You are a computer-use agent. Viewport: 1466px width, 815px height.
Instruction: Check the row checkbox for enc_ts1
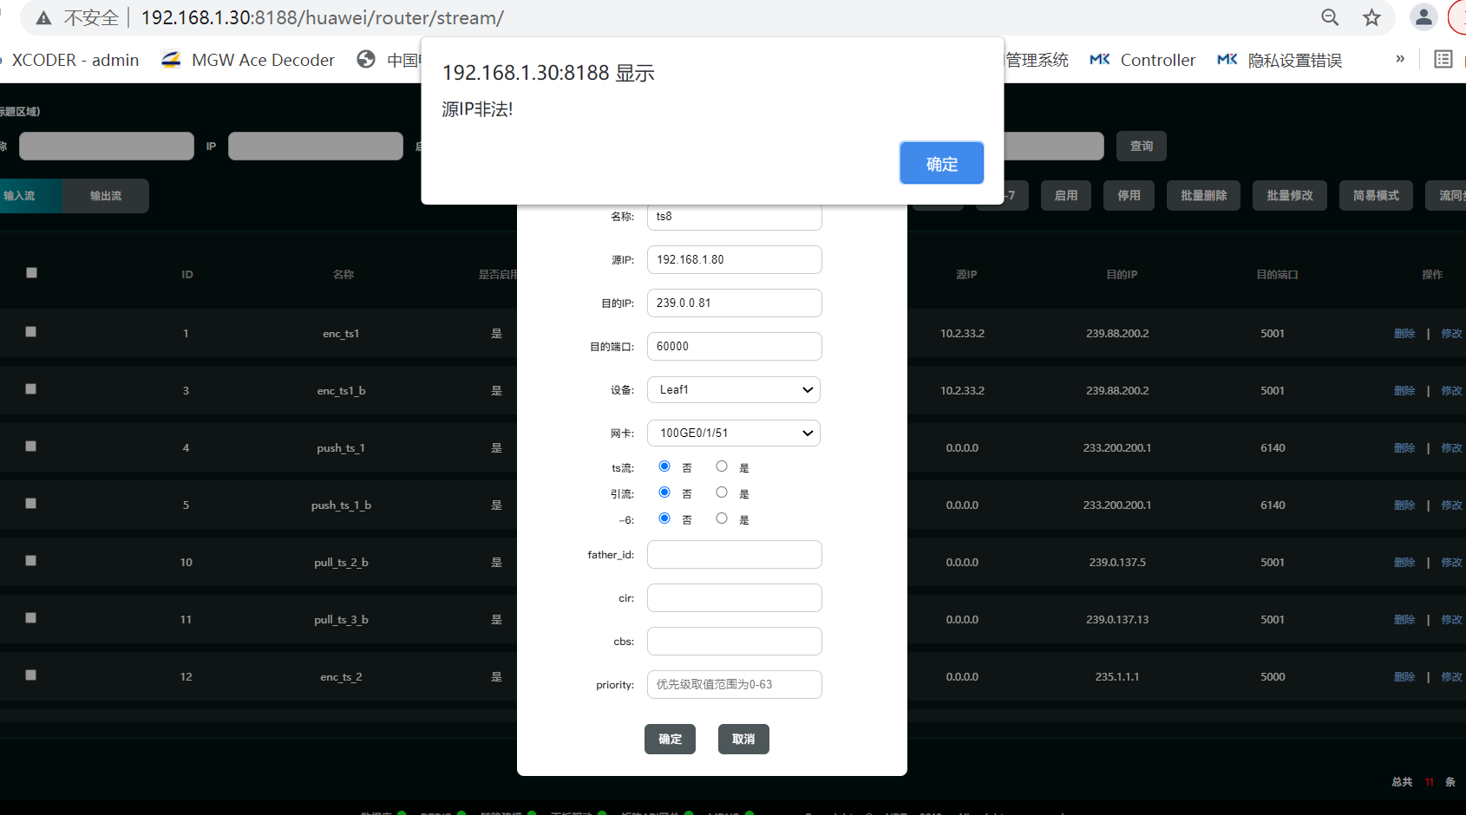coord(31,332)
